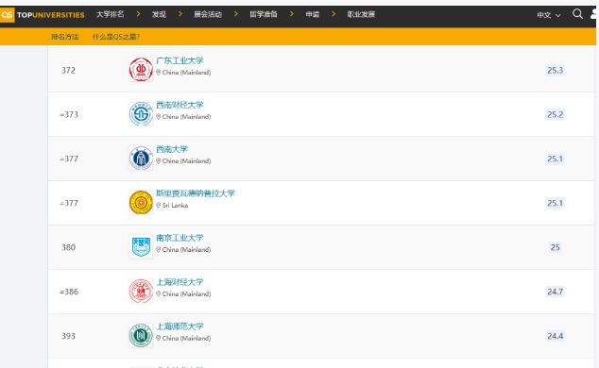Open 西南财经大学 university page

tap(180, 105)
